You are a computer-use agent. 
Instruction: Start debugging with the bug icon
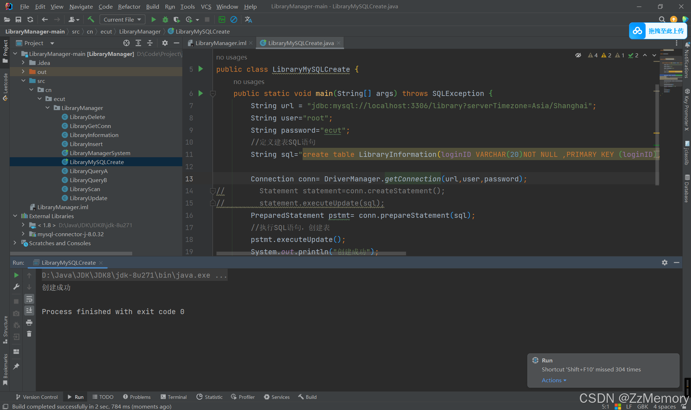tap(165, 19)
